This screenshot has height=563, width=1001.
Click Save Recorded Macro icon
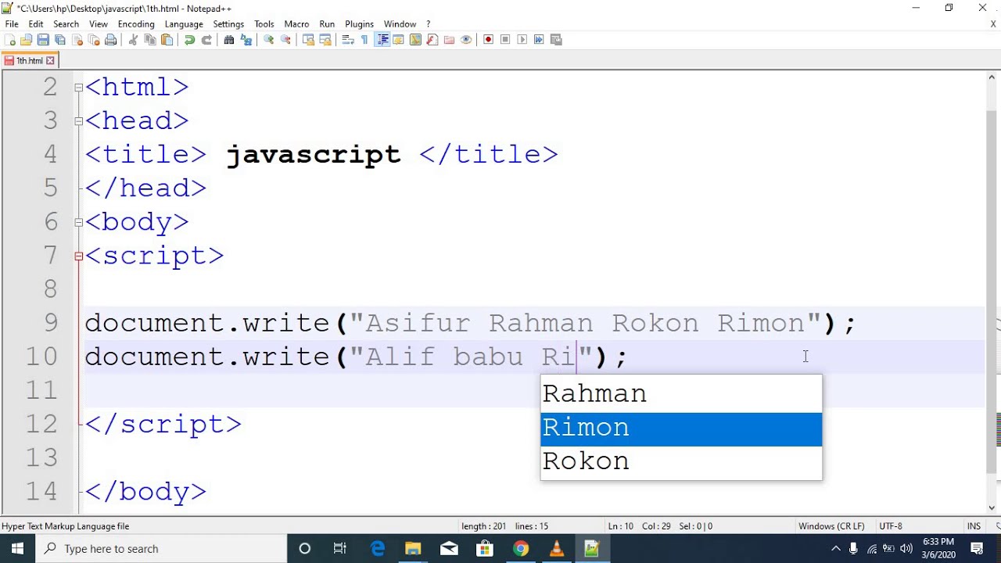(x=556, y=39)
